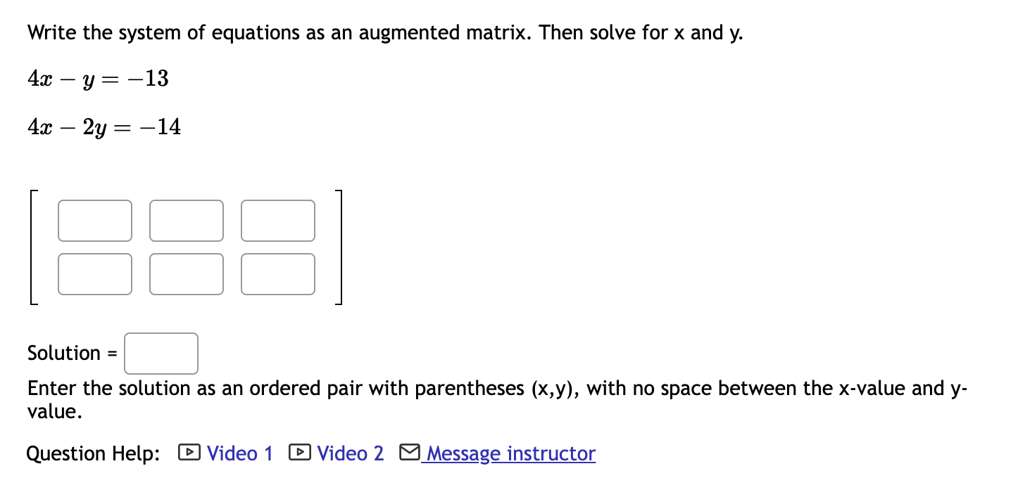Click the top-middle matrix entry box
The height and width of the screenshot is (478, 1018).
click(187, 221)
